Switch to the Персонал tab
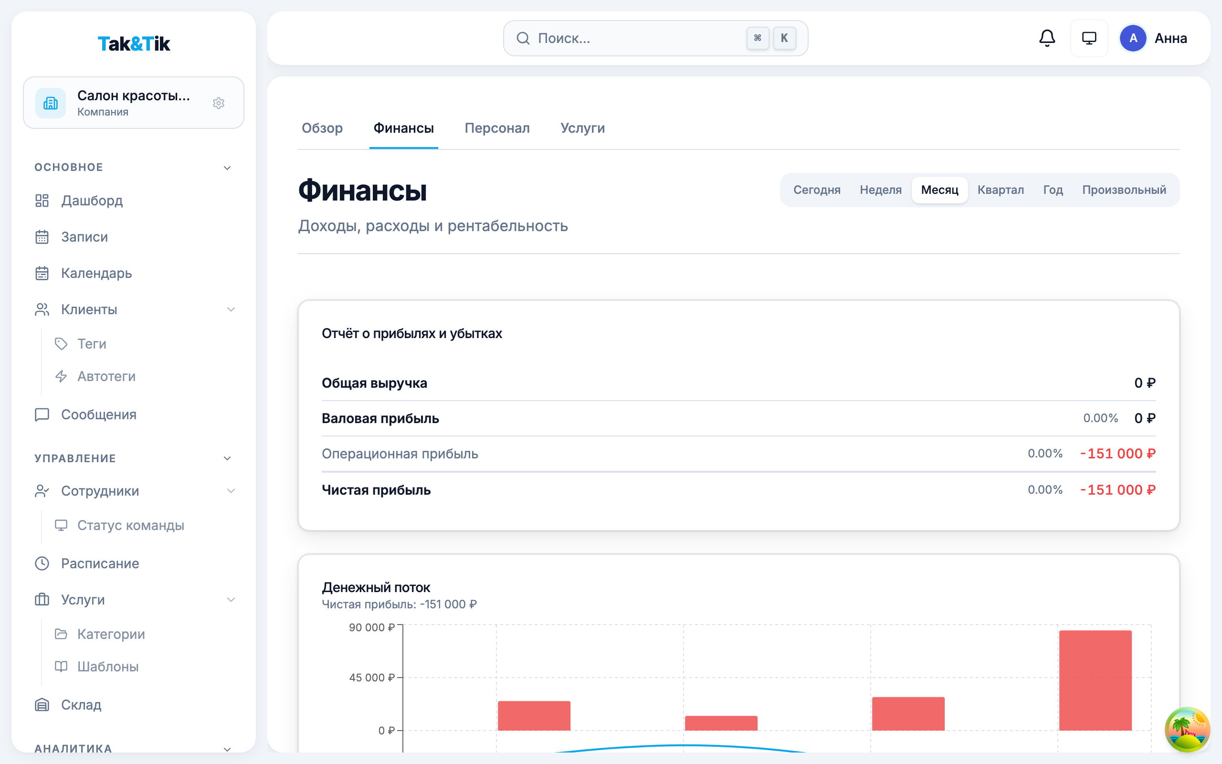Viewport: 1222px width, 764px height. click(497, 128)
